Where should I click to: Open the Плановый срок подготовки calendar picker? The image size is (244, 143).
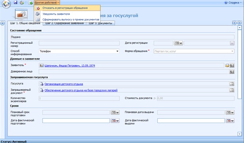[x=115, y=112]
